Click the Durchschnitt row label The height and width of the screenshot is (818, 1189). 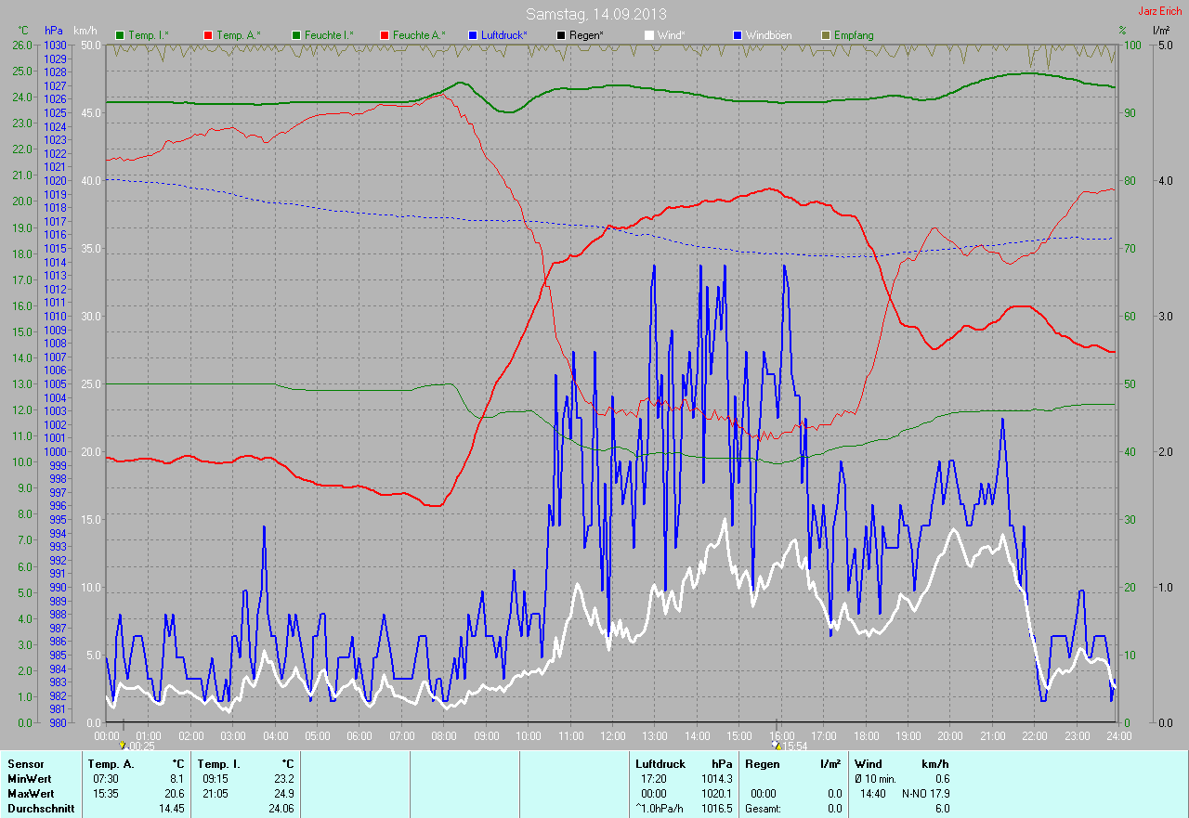[x=40, y=809]
